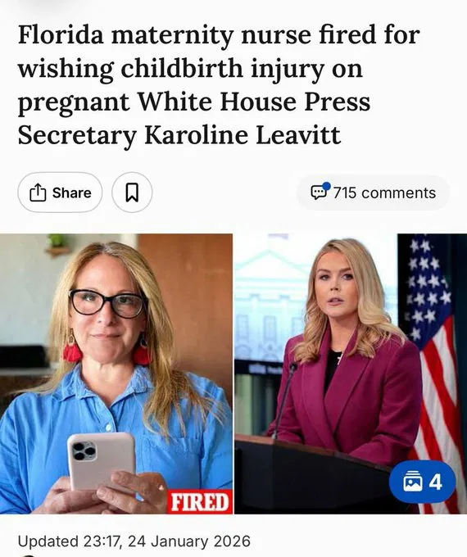Click the red FIRED label on photo
Viewport: 467px width, 557px height.
click(199, 502)
